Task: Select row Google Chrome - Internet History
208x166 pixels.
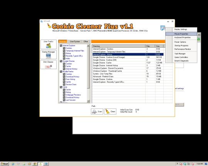Action: click(x=128, y=65)
